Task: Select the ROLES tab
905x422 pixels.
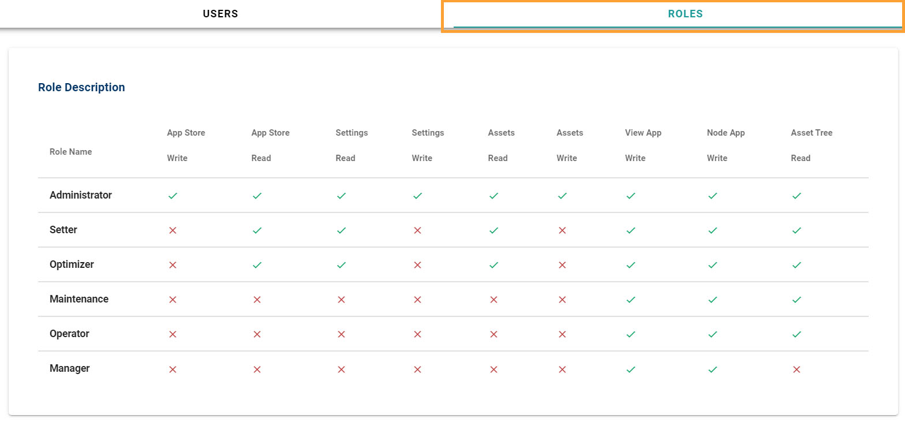Action: point(685,14)
